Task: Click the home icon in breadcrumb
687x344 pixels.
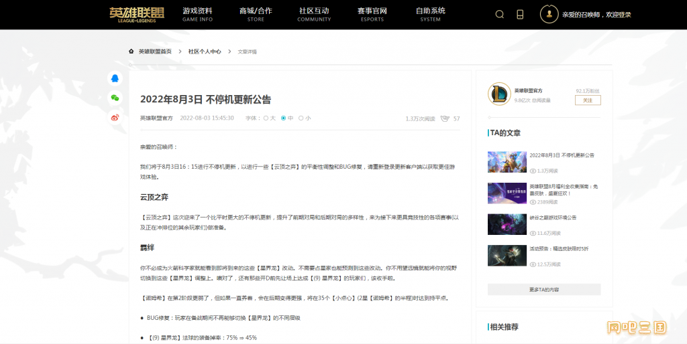Action: click(131, 51)
